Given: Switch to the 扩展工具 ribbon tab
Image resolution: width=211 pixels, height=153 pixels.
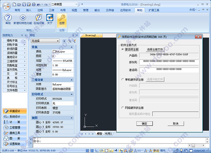Looking at the screenshot, I should (x=154, y=10).
